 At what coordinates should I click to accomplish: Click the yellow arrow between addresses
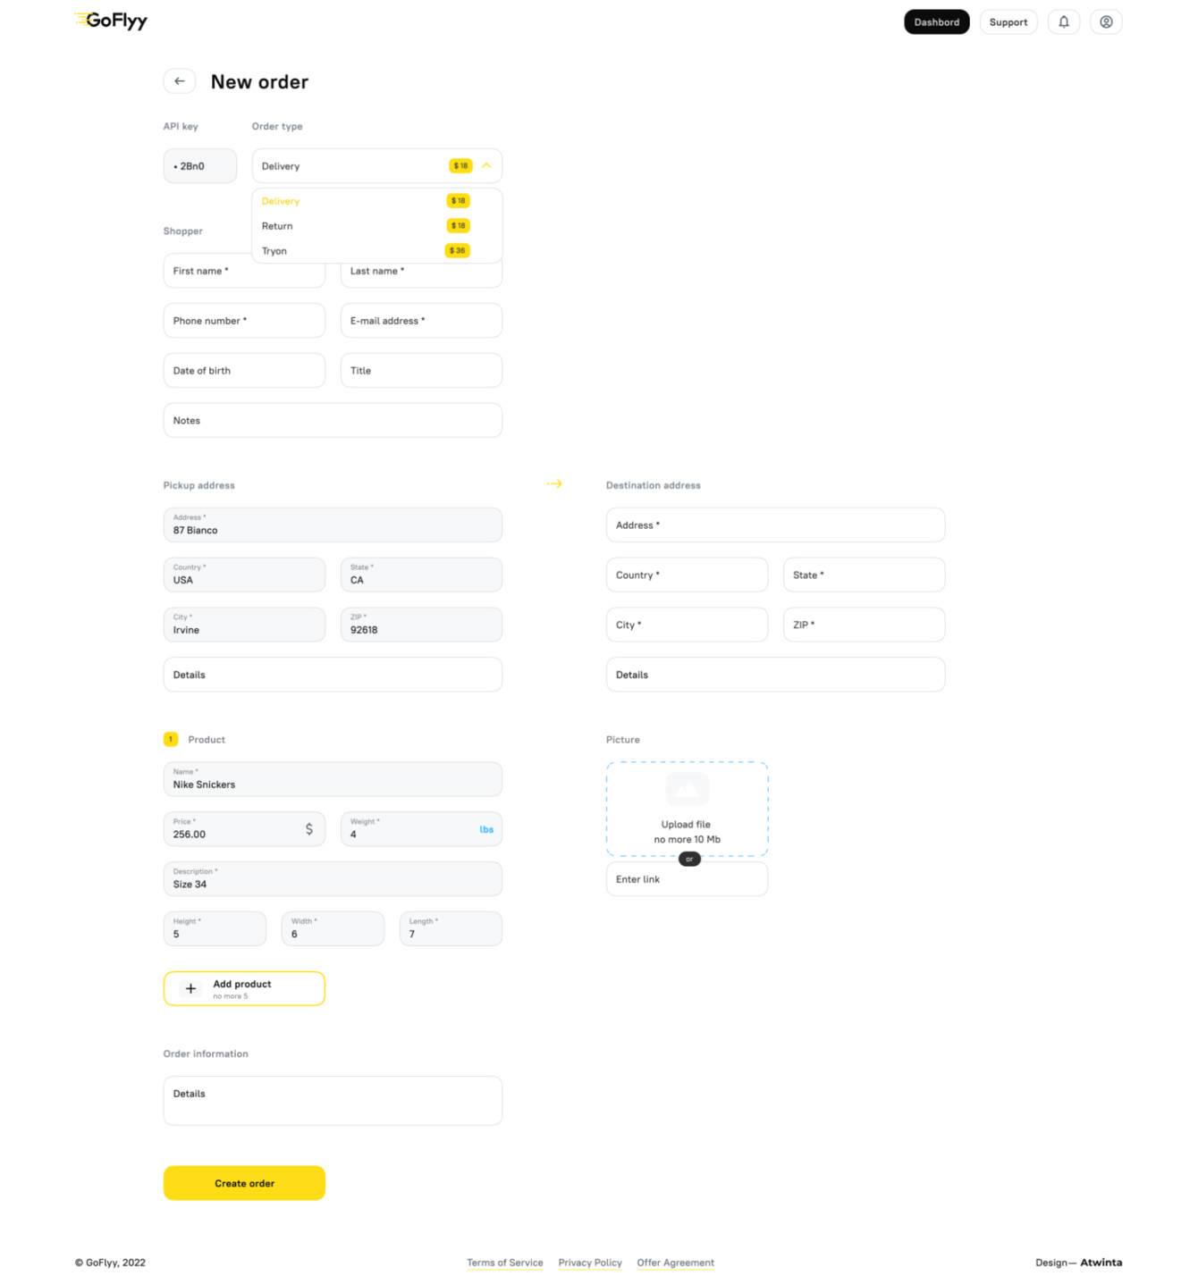coord(554,483)
